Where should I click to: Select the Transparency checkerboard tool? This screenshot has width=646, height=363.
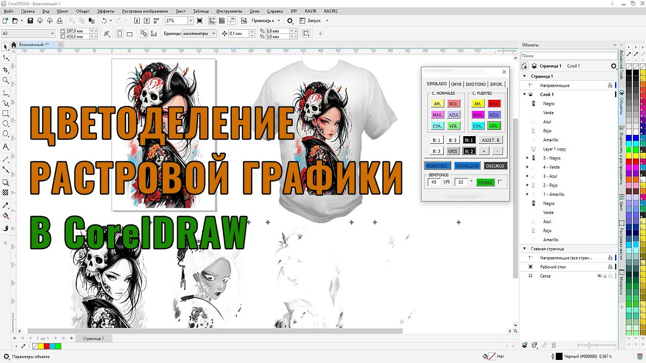(6, 193)
